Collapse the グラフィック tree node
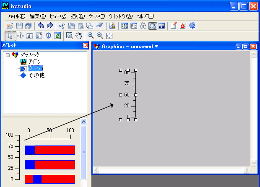Viewport: 260px width, 187px height. [8, 55]
